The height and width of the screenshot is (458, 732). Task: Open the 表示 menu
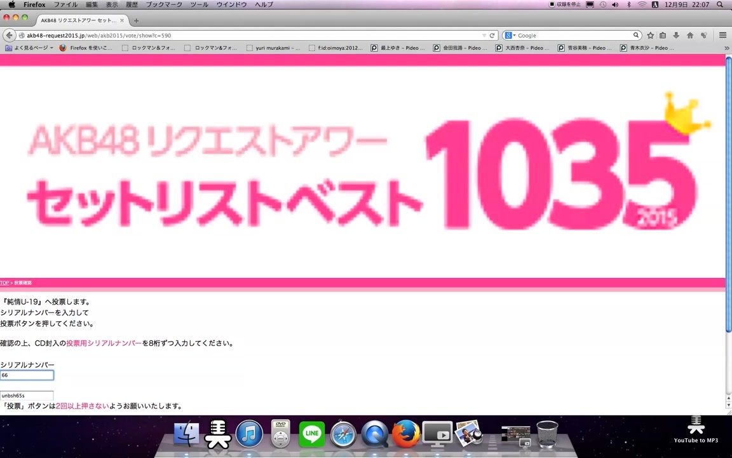click(x=112, y=4)
